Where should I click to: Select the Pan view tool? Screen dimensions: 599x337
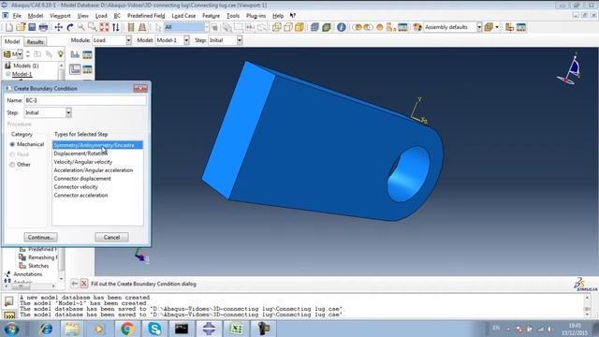click(x=58, y=27)
